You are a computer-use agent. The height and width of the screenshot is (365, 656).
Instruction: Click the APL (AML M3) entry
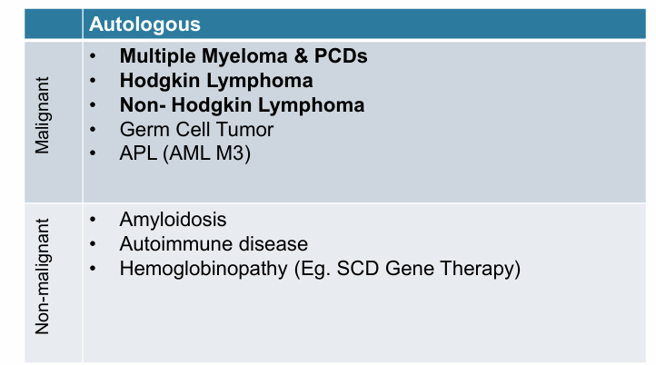tap(184, 153)
